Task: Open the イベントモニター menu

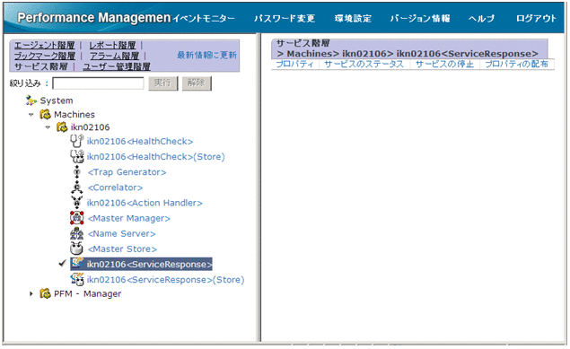Action: [203, 18]
